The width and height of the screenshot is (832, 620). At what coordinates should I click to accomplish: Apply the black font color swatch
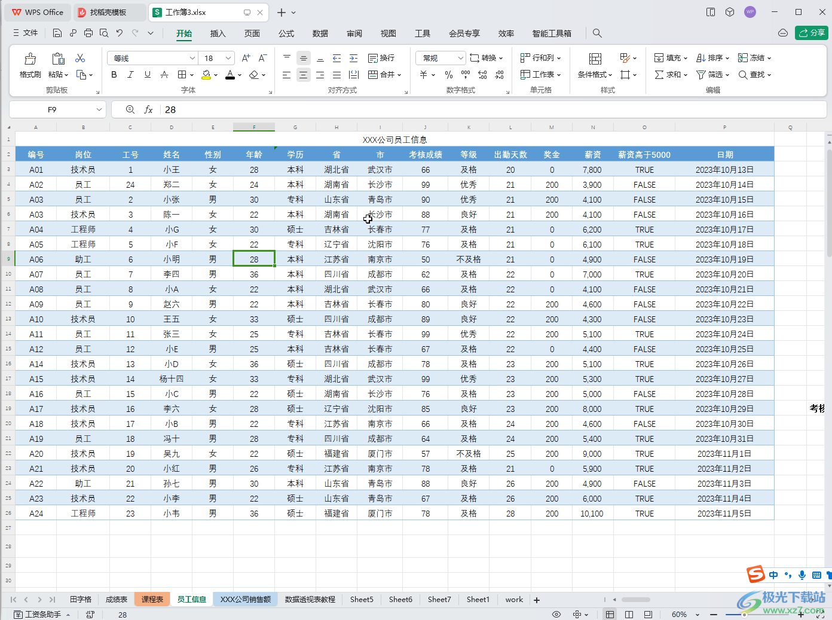230,75
